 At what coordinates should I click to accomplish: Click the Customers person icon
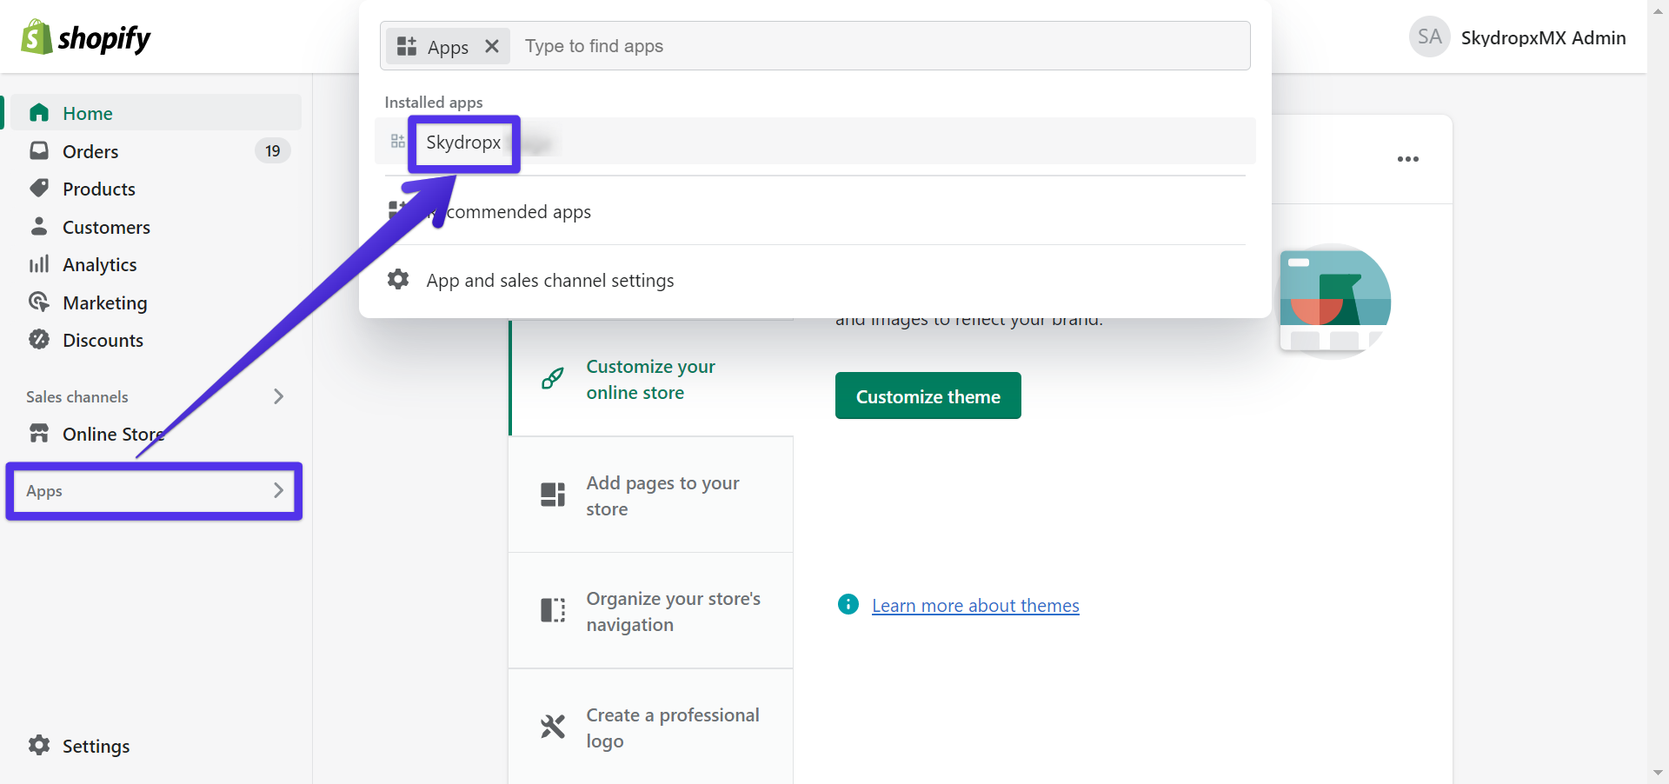(39, 226)
